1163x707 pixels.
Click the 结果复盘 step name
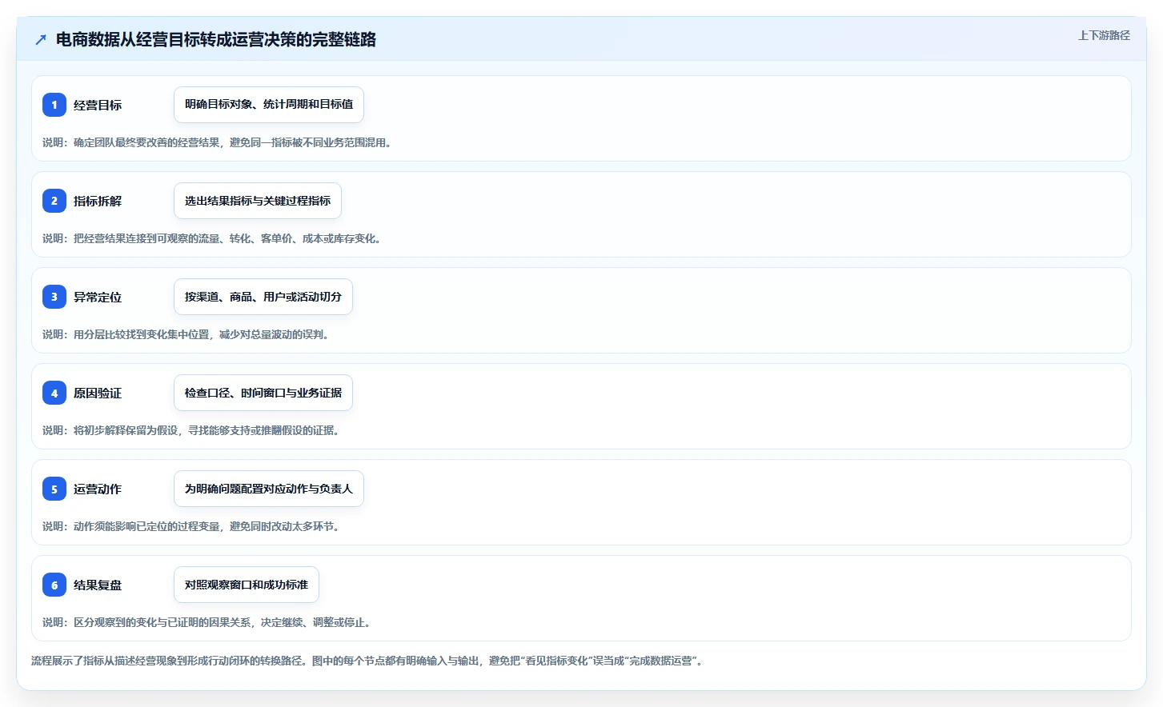[x=98, y=585]
